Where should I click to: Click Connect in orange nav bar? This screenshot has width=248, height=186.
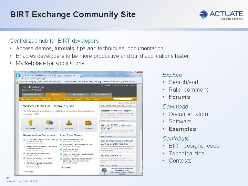96,99
